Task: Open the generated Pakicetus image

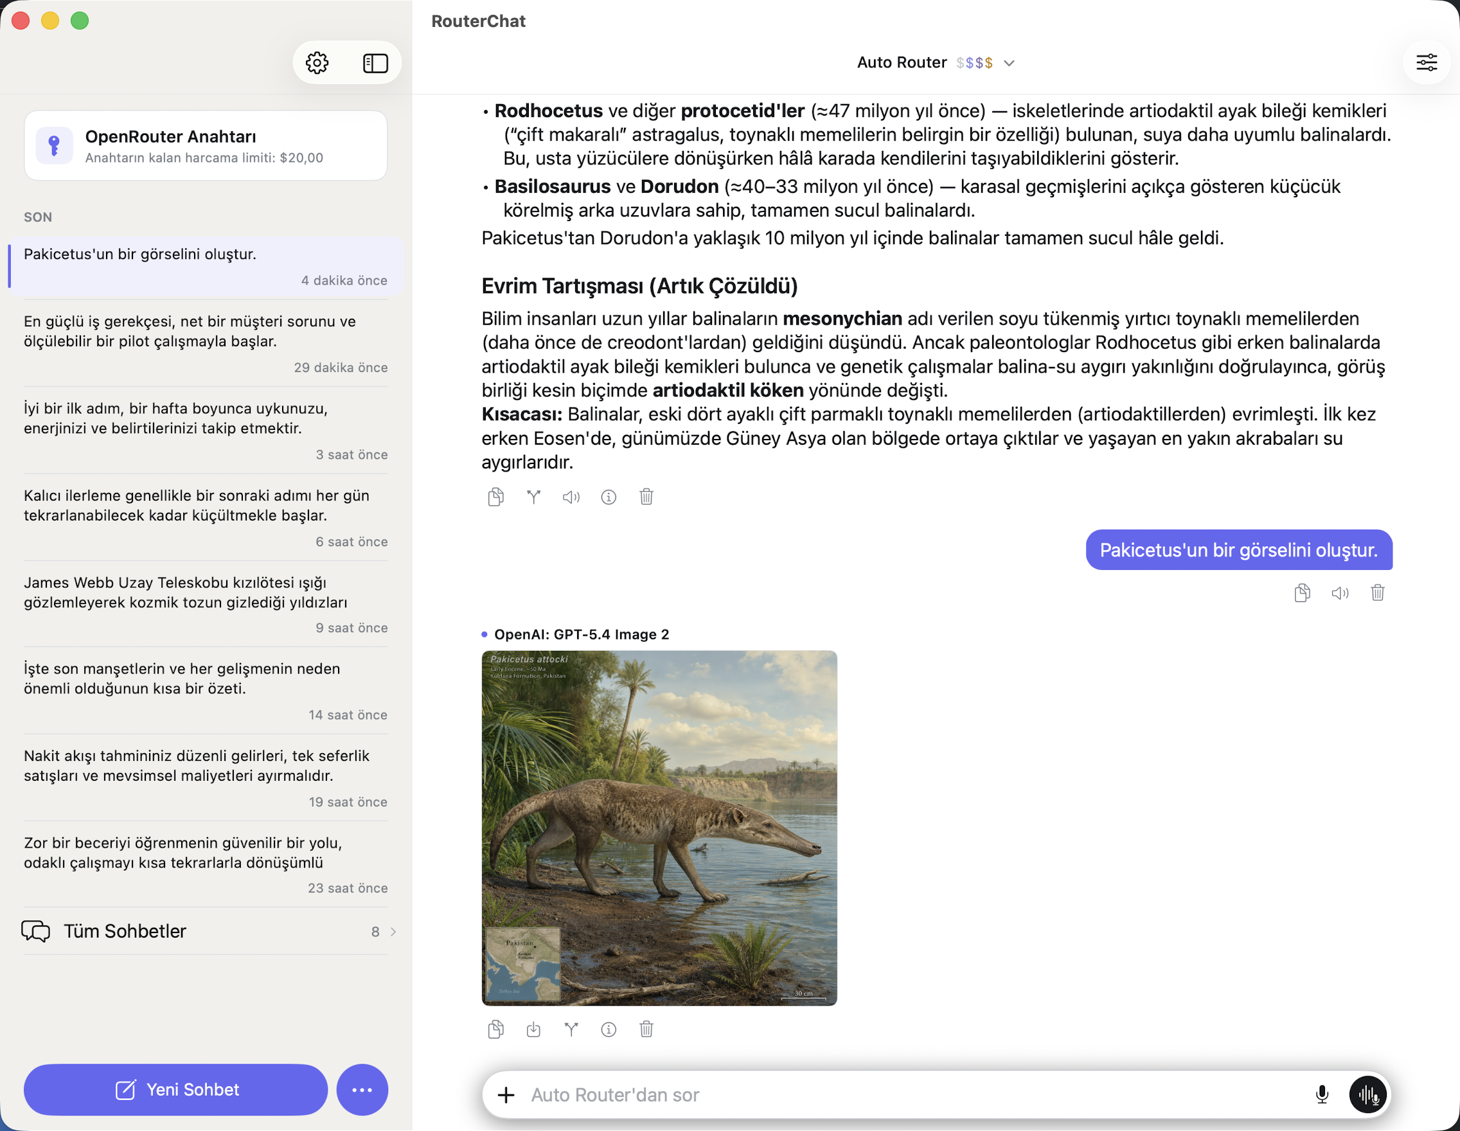Action: coord(659,828)
